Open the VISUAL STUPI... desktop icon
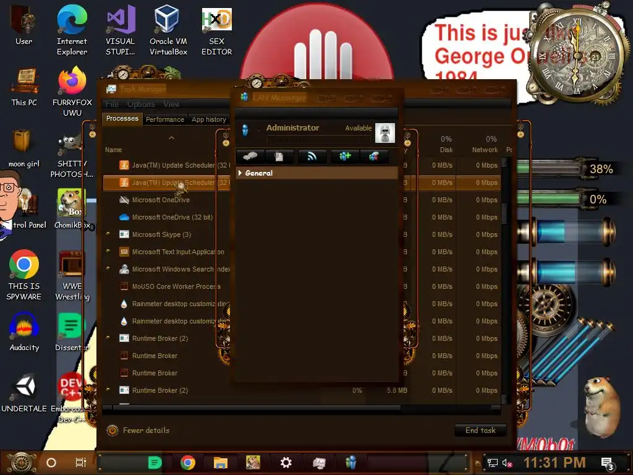 coord(121,31)
